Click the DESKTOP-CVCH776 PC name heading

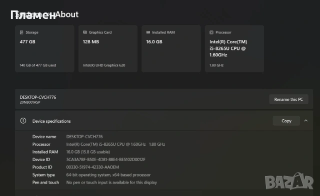point(38,97)
